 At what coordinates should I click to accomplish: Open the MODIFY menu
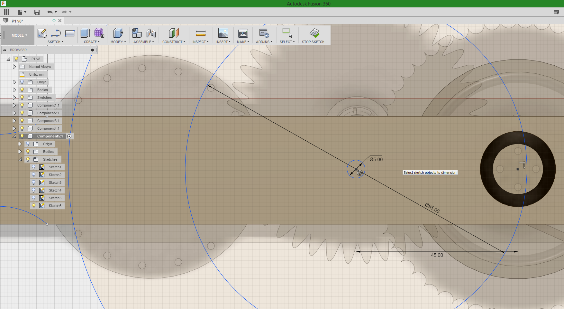(118, 42)
